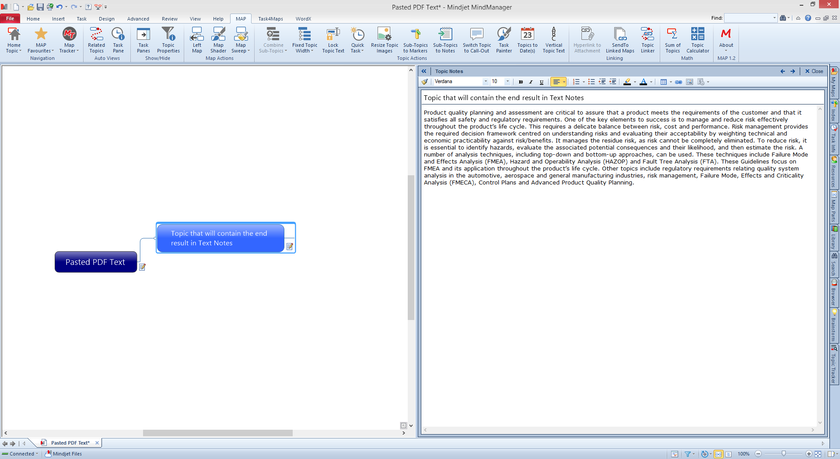Viewport: 840px width, 459px height.
Task: Toggle underline formatting in notes toolbar
Action: pyautogui.click(x=542, y=82)
